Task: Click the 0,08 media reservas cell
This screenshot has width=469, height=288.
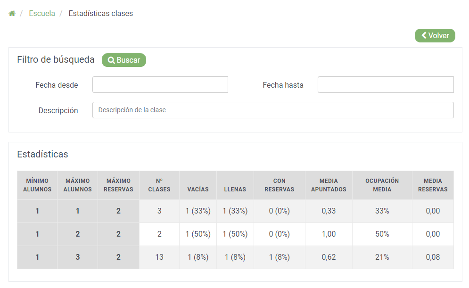Action: point(433,257)
